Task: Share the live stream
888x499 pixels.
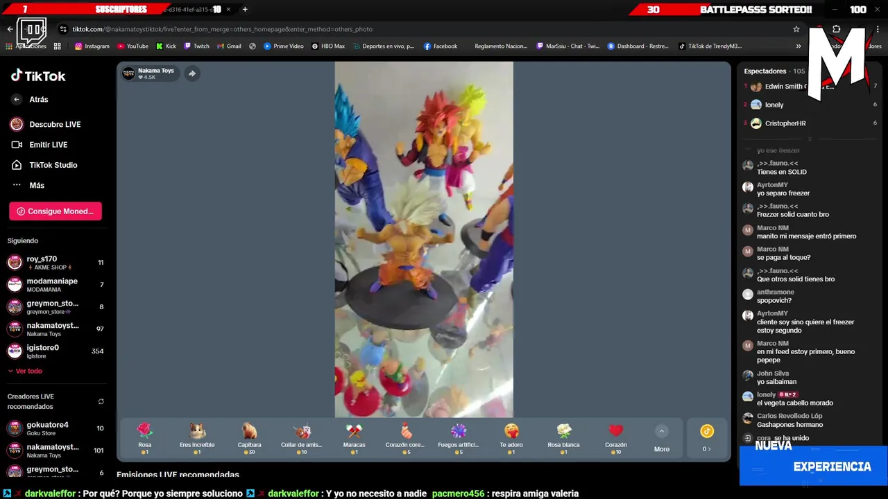Action: click(192, 73)
